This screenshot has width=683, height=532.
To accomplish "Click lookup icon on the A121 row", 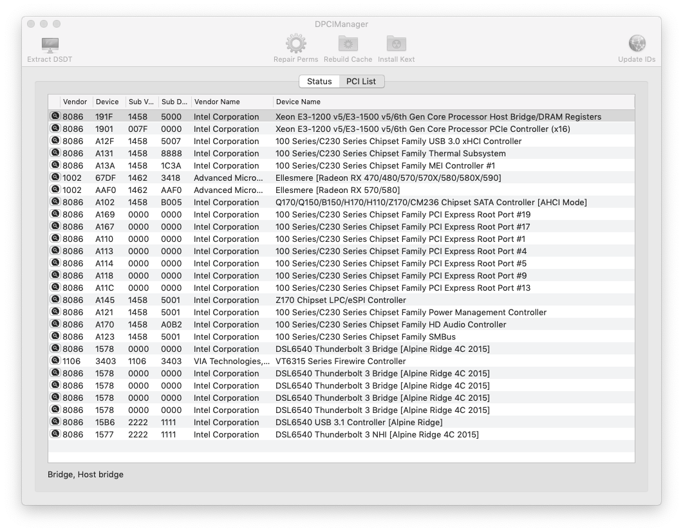I will 55,311.
